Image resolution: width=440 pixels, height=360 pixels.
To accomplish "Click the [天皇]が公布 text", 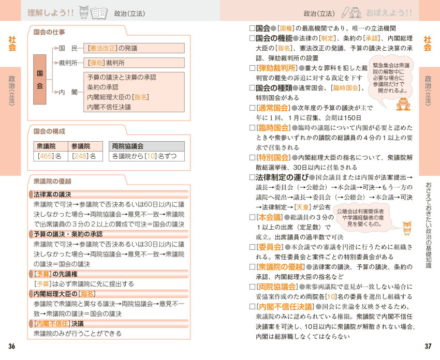I will tap(312, 207).
